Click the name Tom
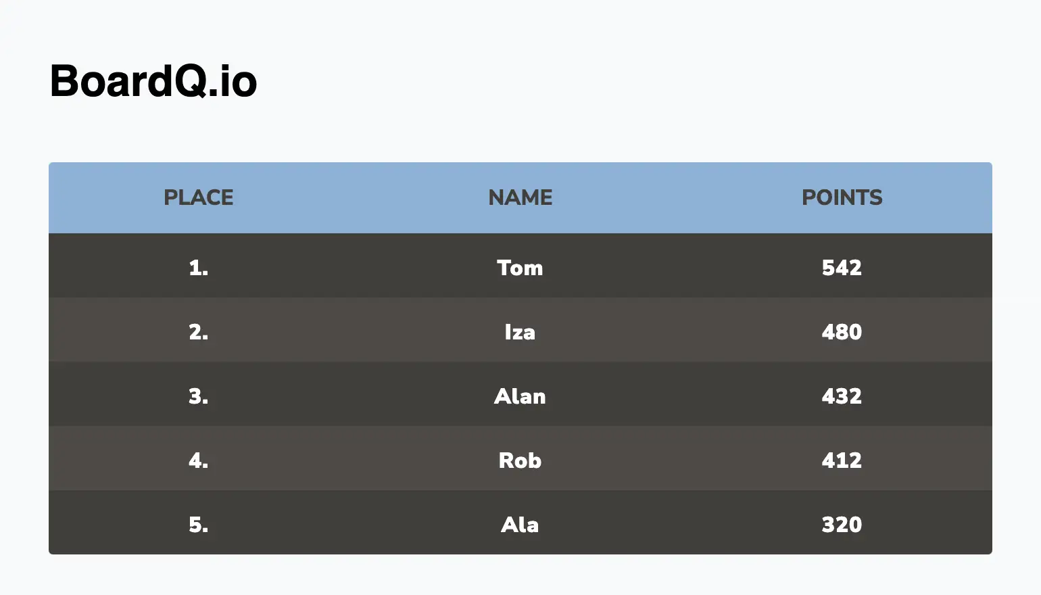Viewport: 1041px width, 595px height. click(520, 268)
